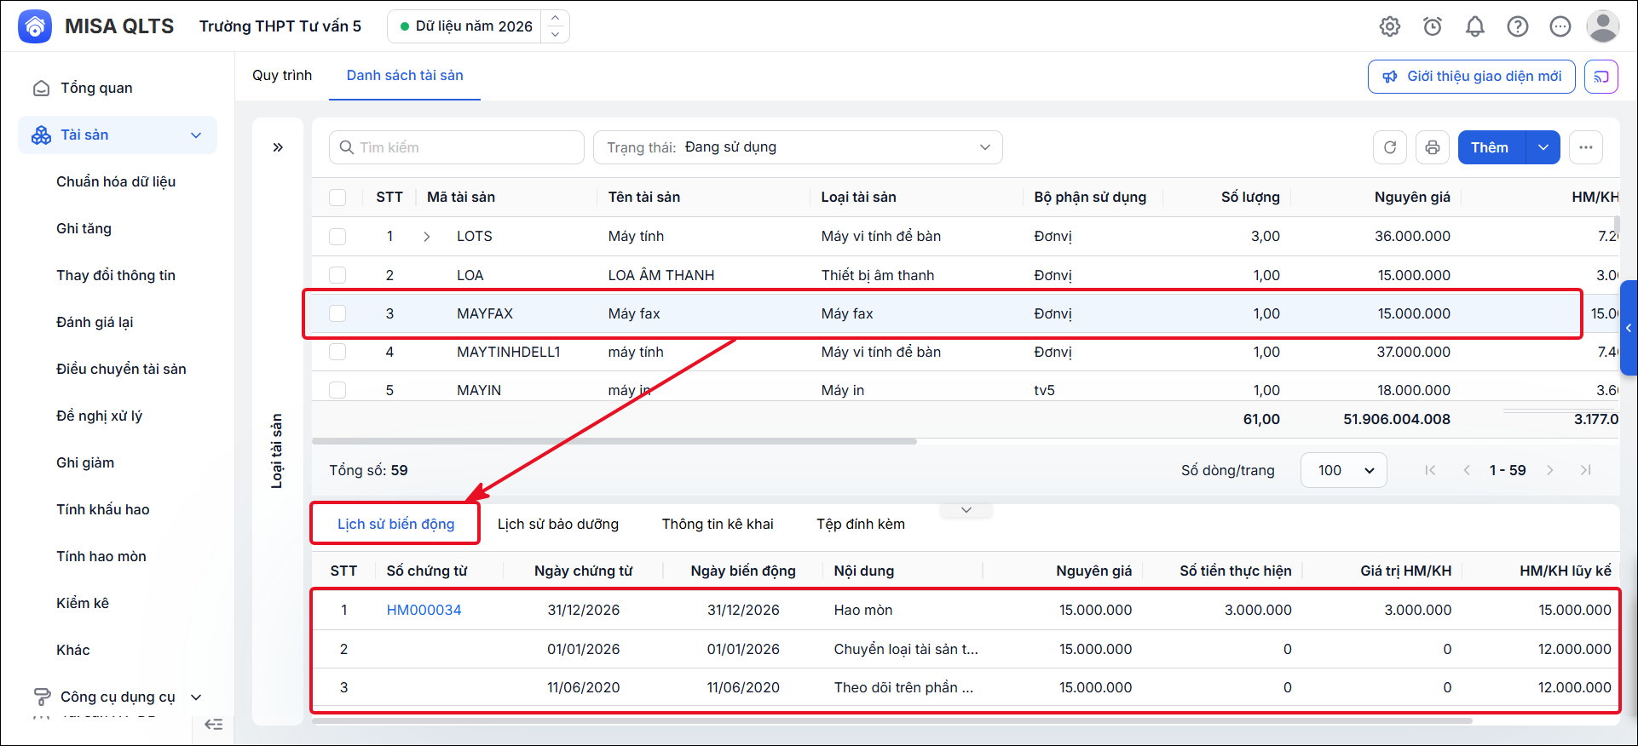Refresh the asset list
Viewport: 1638px width, 746px height.
point(1390,147)
